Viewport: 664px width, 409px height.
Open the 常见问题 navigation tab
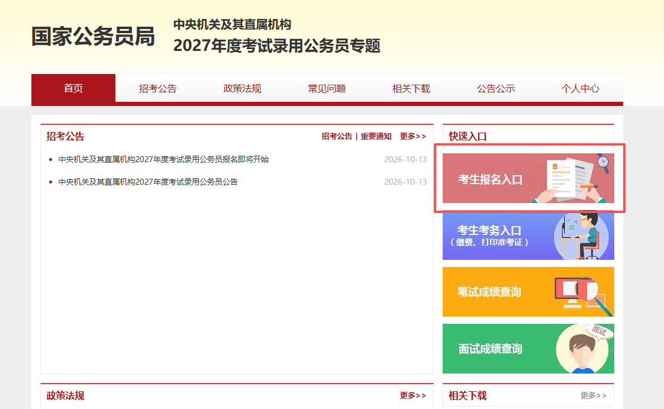point(327,89)
